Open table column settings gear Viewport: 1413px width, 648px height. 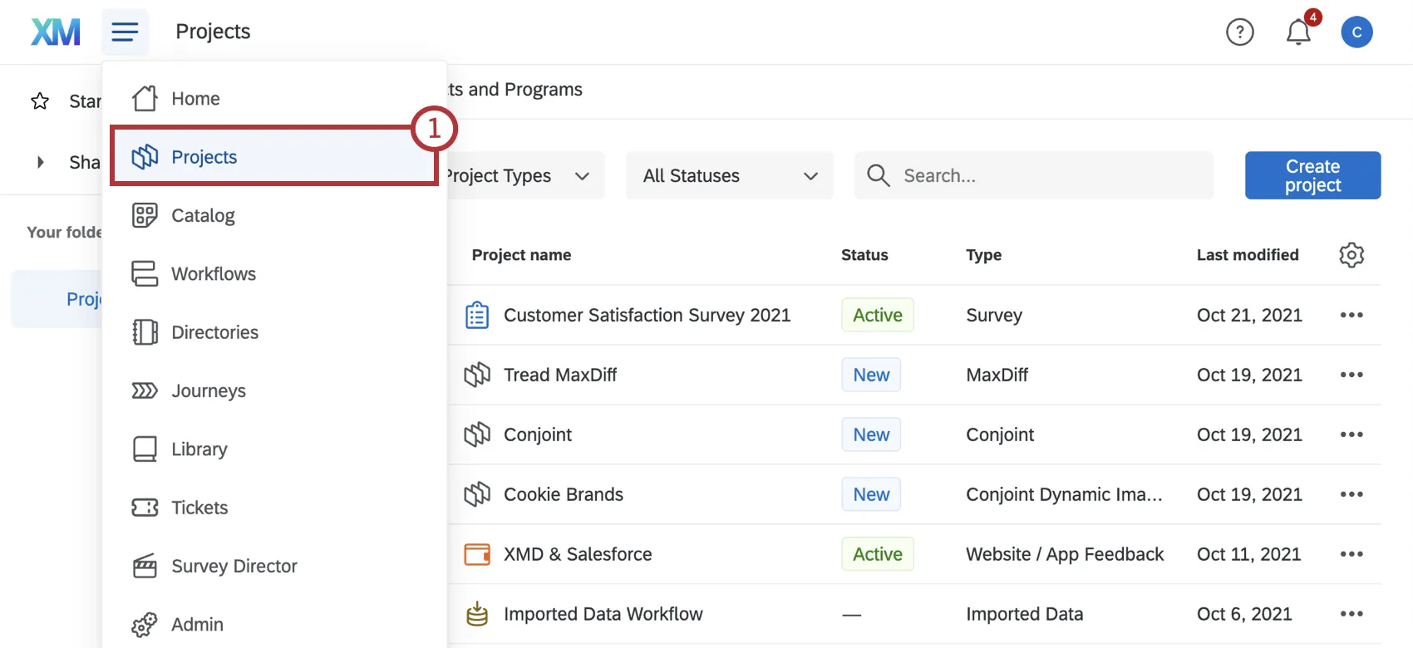pyautogui.click(x=1351, y=255)
